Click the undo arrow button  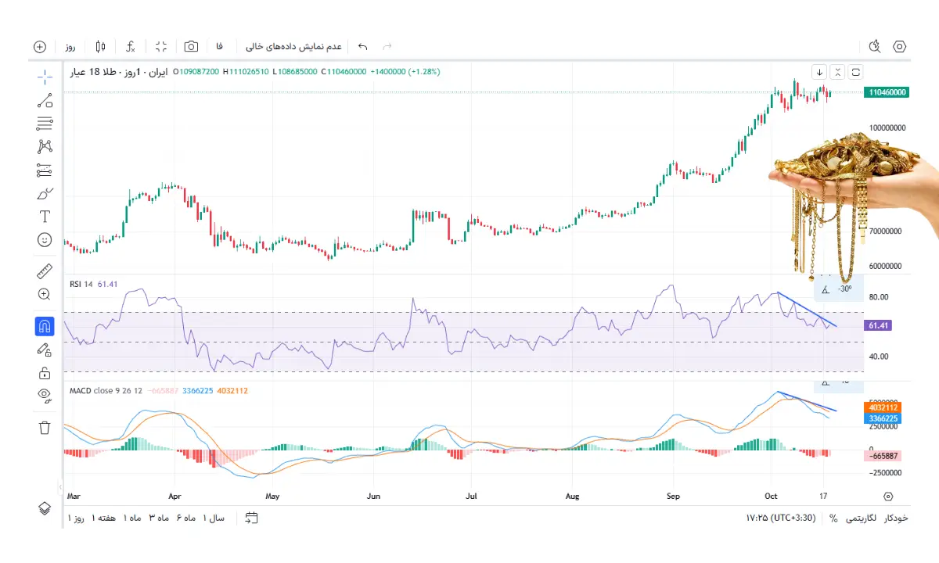pos(362,46)
